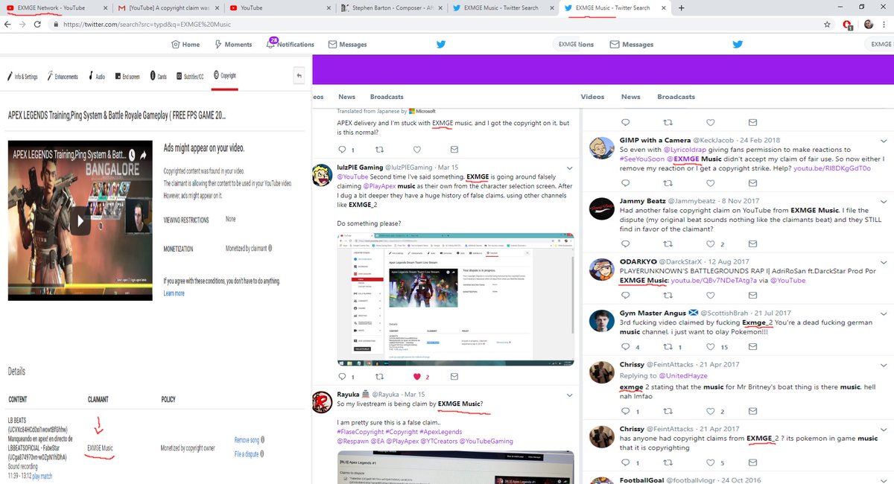Bookmark this page with the star icon
The width and height of the screenshot is (894, 484).
tap(828, 24)
